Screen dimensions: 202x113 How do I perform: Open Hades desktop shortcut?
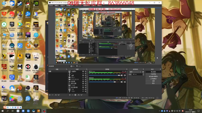(36, 46)
